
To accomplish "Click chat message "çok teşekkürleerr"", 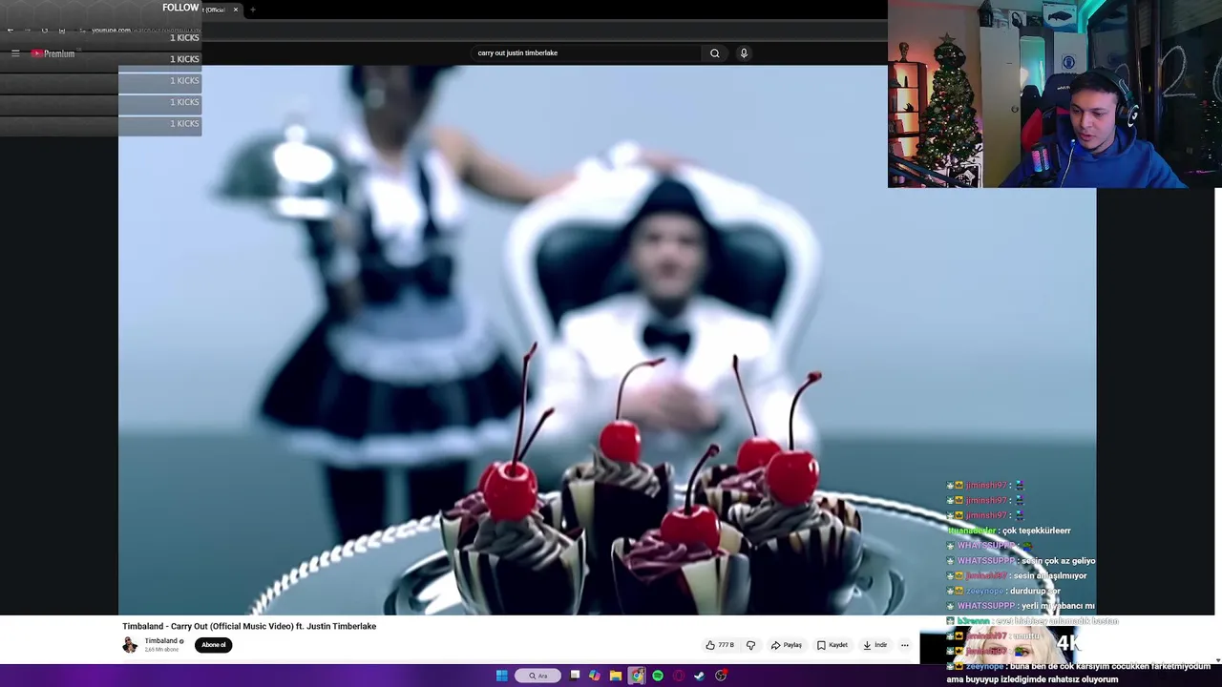I will coord(1036,531).
